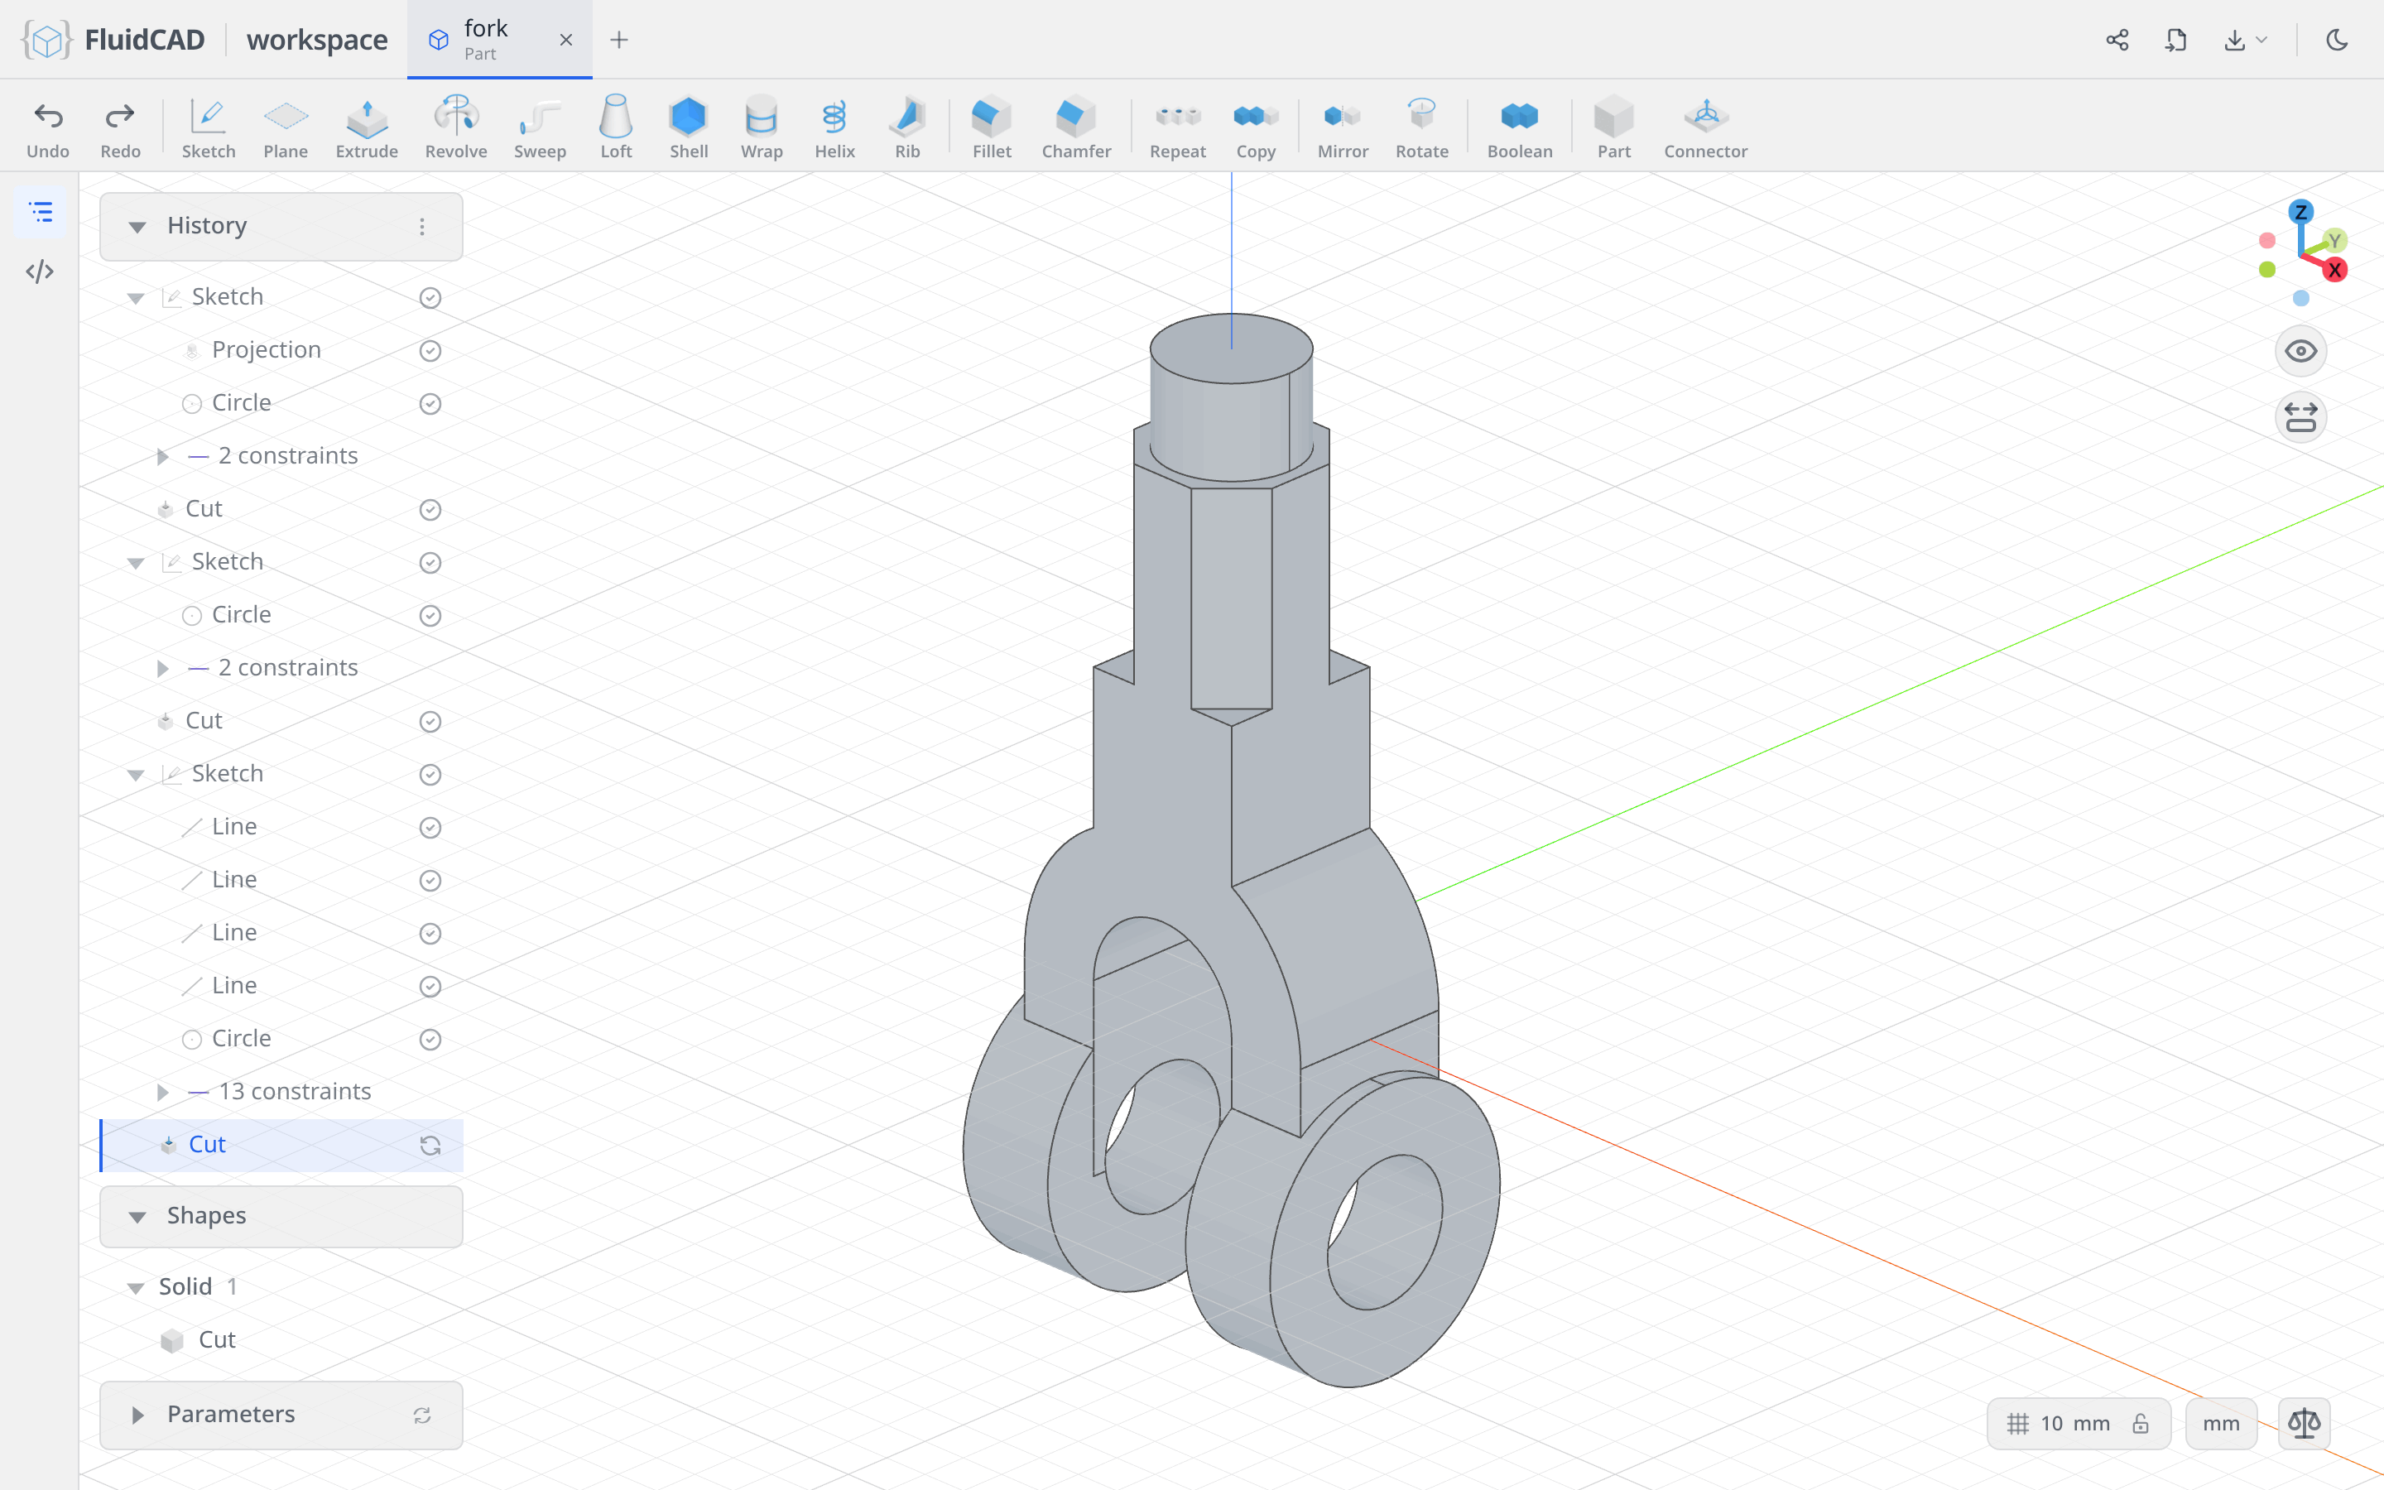Click the share icon in header
Image resolution: width=2384 pixels, height=1490 pixels.
click(2117, 40)
